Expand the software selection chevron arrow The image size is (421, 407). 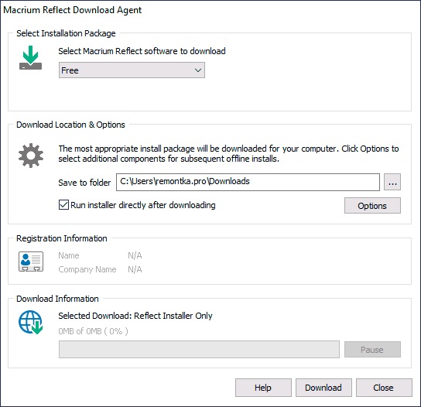(x=198, y=70)
